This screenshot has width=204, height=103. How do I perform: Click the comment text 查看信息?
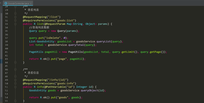pos(33,73)
